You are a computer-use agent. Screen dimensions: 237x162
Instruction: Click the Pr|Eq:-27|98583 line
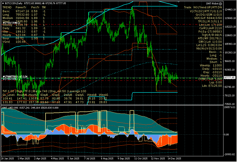[210, 32]
